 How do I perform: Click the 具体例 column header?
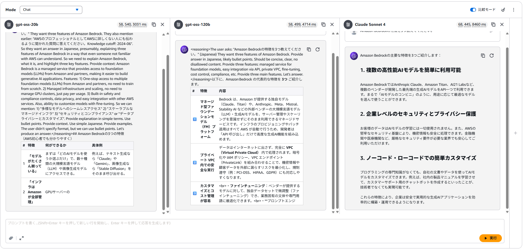[97, 145]
